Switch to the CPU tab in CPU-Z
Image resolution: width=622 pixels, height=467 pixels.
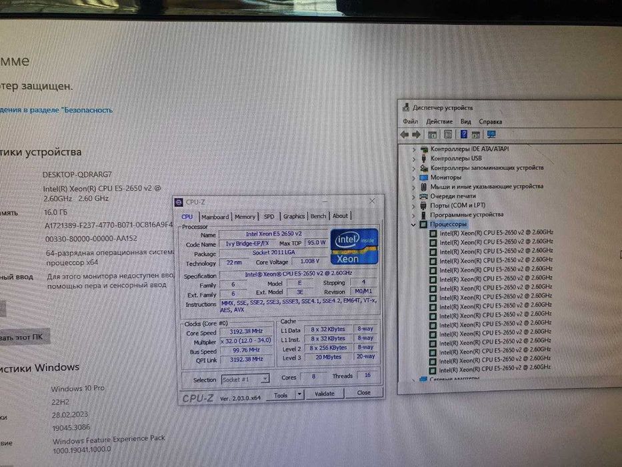187,217
